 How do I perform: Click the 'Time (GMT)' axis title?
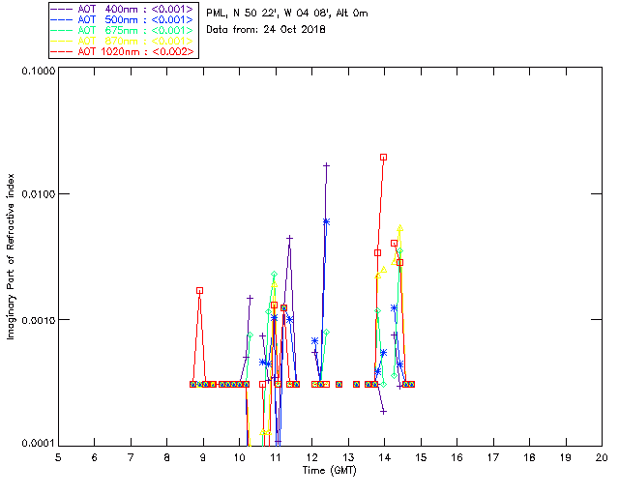coord(329,471)
